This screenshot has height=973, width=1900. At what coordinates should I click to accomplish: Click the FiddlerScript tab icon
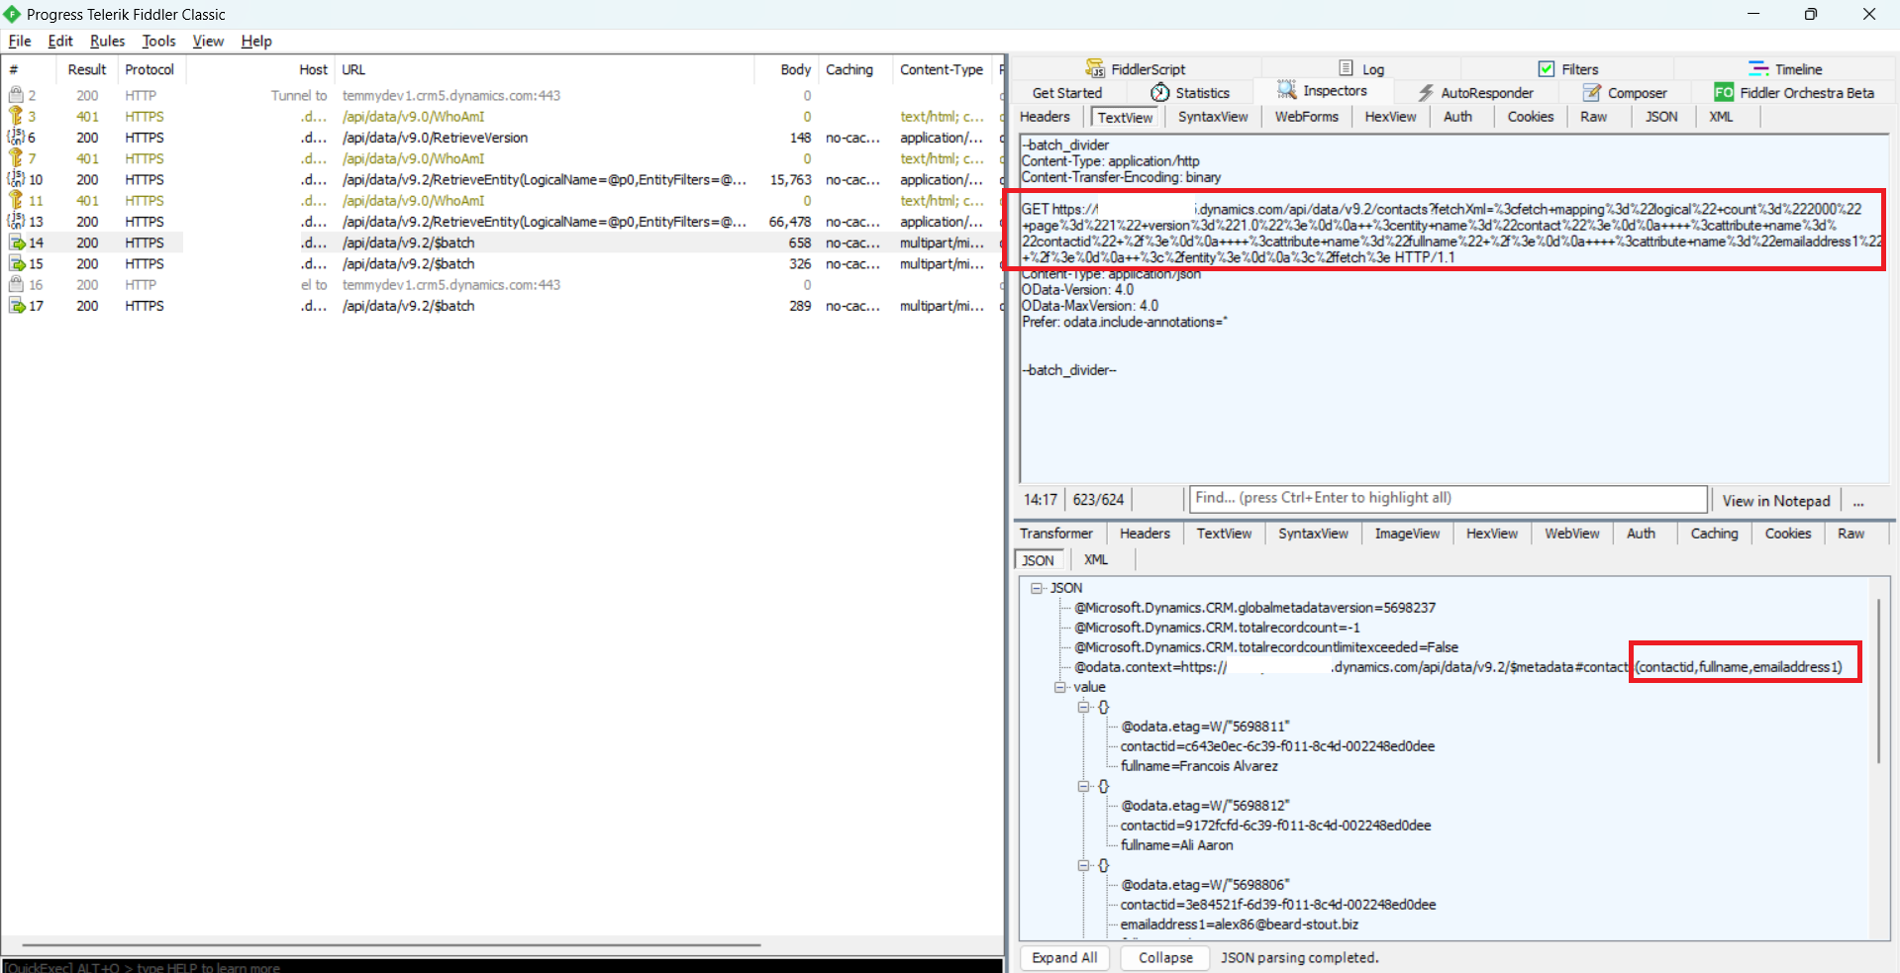point(1094,68)
